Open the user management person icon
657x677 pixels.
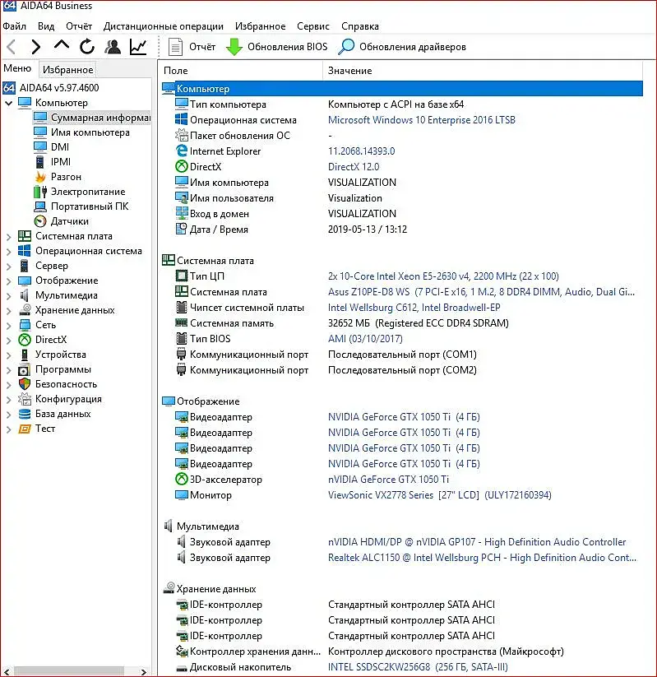pos(113,47)
